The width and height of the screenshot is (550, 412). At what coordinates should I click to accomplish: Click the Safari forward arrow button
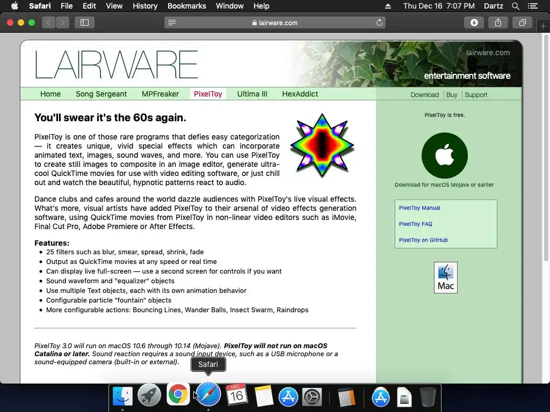click(62, 23)
